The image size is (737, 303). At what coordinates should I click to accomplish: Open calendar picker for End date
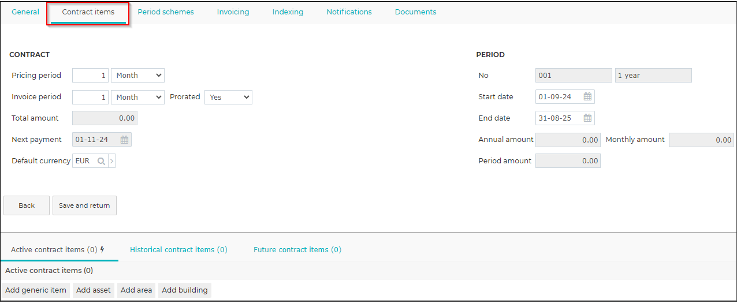pos(587,118)
